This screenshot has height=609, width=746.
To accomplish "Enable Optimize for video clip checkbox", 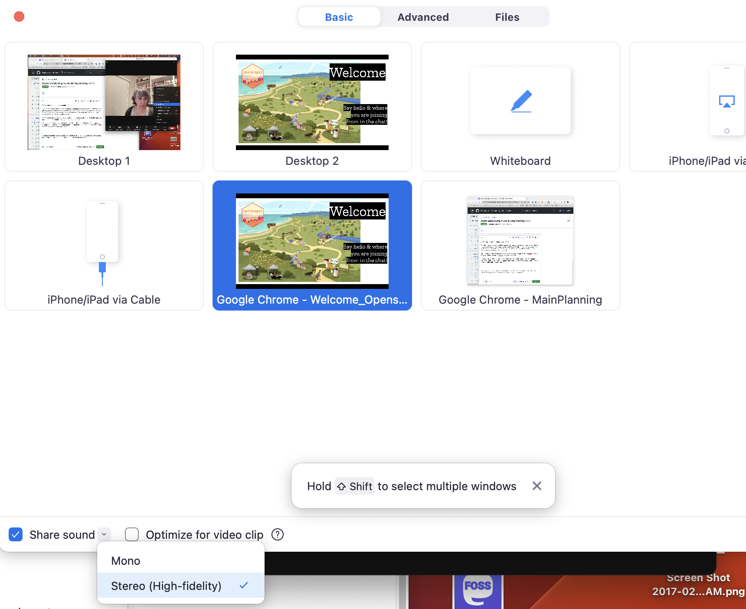I will [x=132, y=534].
